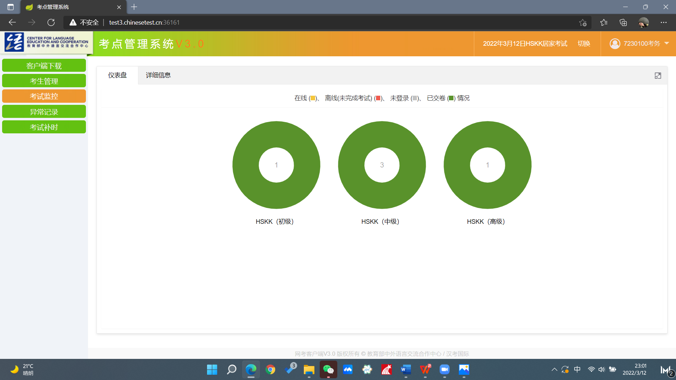Click the Zoom icon in the taskbar
The width and height of the screenshot is (676, 380).
[444, 369]
